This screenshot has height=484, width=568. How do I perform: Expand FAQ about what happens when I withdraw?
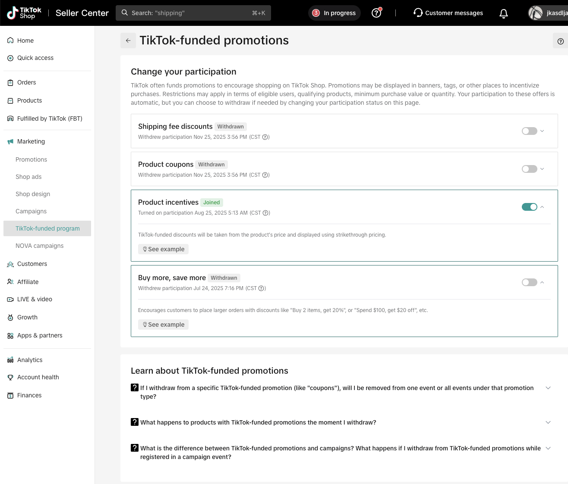click(548, 422)
